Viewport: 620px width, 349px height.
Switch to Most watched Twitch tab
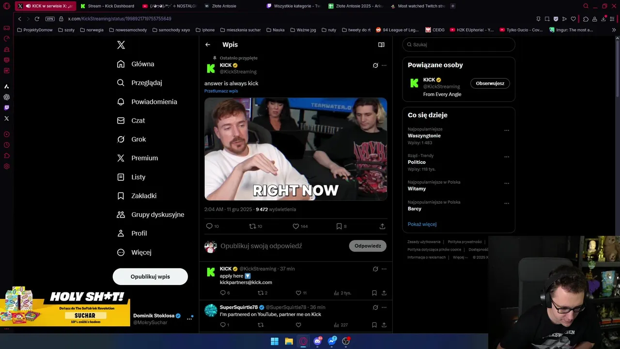(418, 6)
